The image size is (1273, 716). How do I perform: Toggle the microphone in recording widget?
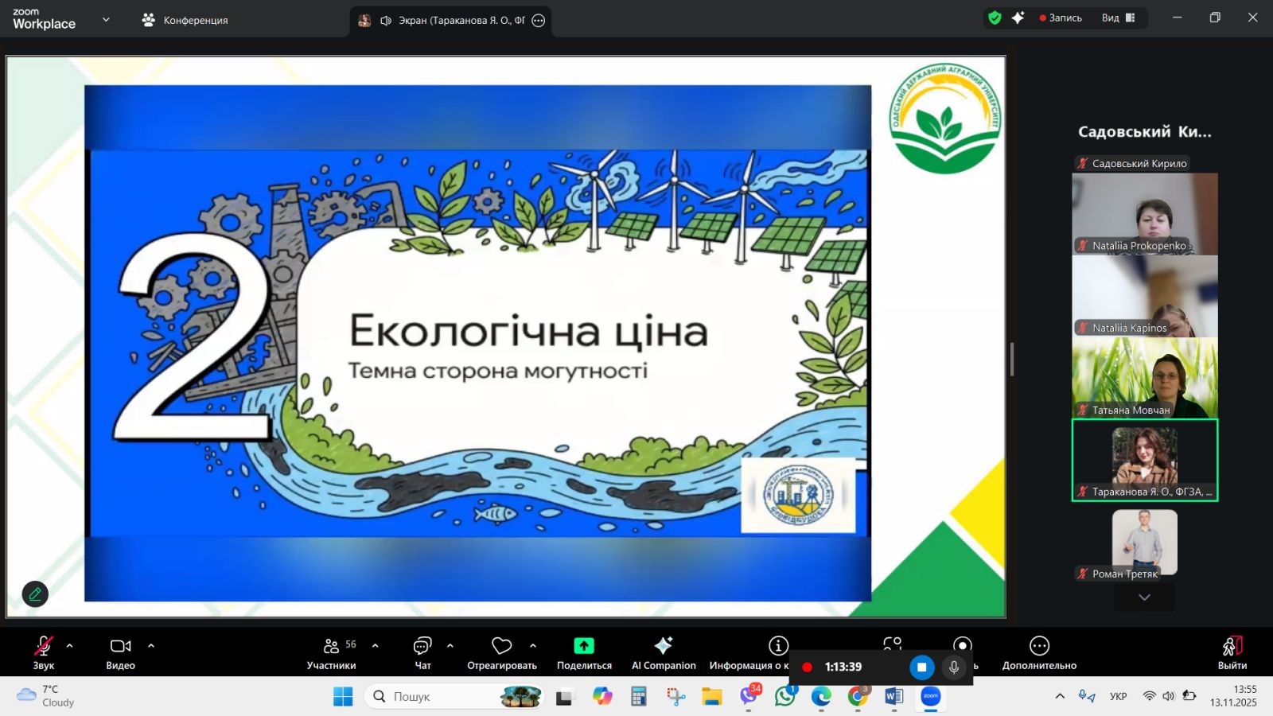coord(953,667)
